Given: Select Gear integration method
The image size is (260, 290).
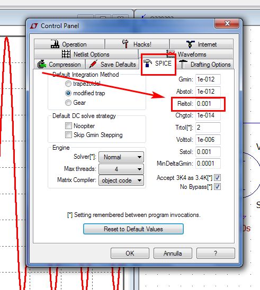Looking at the screenshot, I should pos(68,103).
